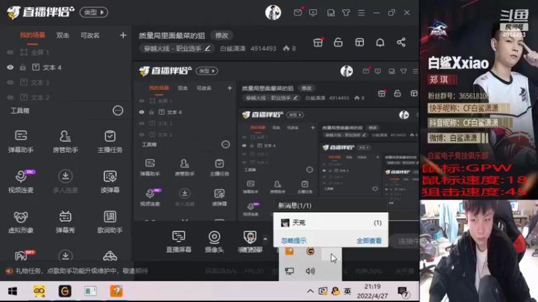Click the room number 4914493
The width and height of the screenshot is (538, 302).
263,48
